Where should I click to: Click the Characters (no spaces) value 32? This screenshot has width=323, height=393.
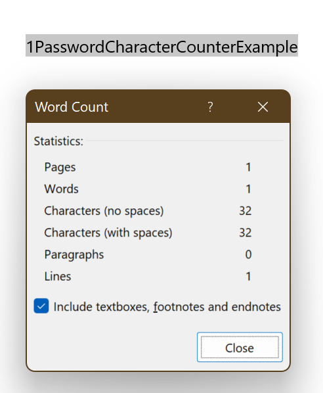245,211
